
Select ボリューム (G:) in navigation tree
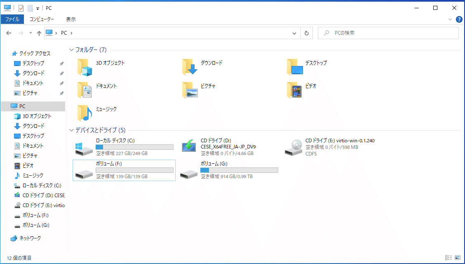(x=36, y=225)
